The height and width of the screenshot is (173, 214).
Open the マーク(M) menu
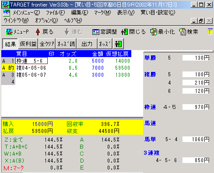102,13
